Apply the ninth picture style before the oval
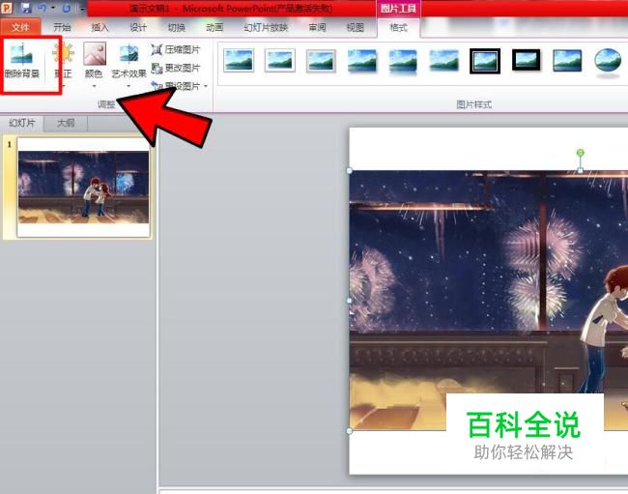This screenshot has height=494, width=628. 567,61
